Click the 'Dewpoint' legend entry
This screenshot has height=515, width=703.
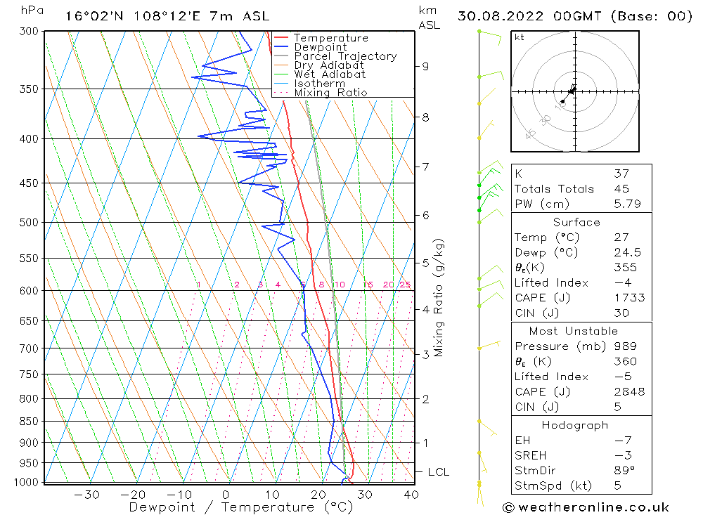pyautogui.click(x=321, y=47)
